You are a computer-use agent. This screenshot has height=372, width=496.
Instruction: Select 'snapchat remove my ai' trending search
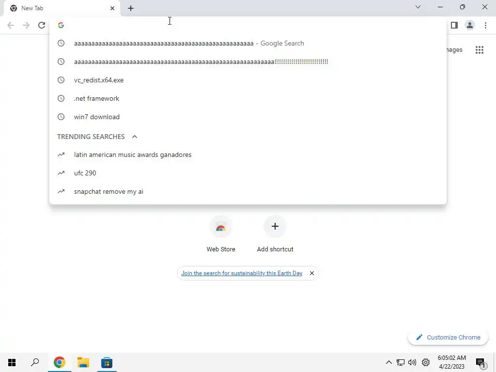(x=248, y=191)
